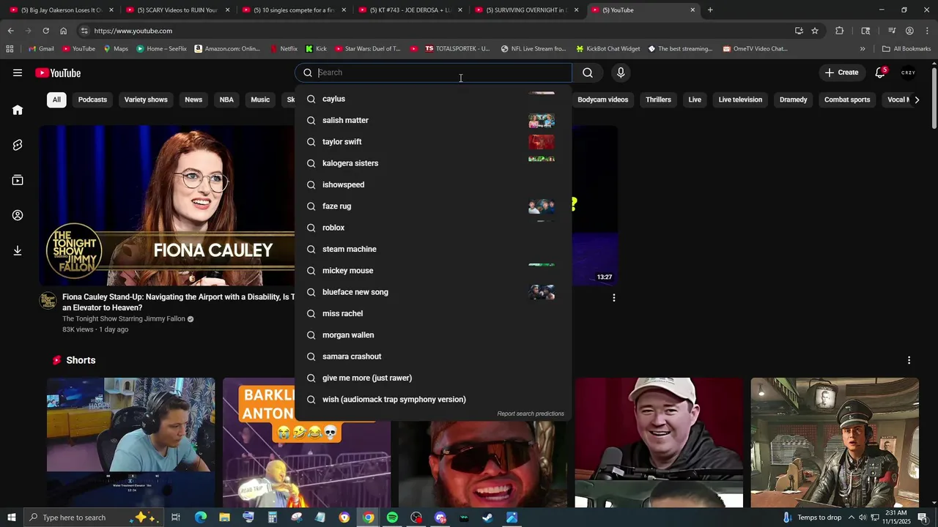Open Chrome tab search panel icon
The image size is (938, 527).
865,31
